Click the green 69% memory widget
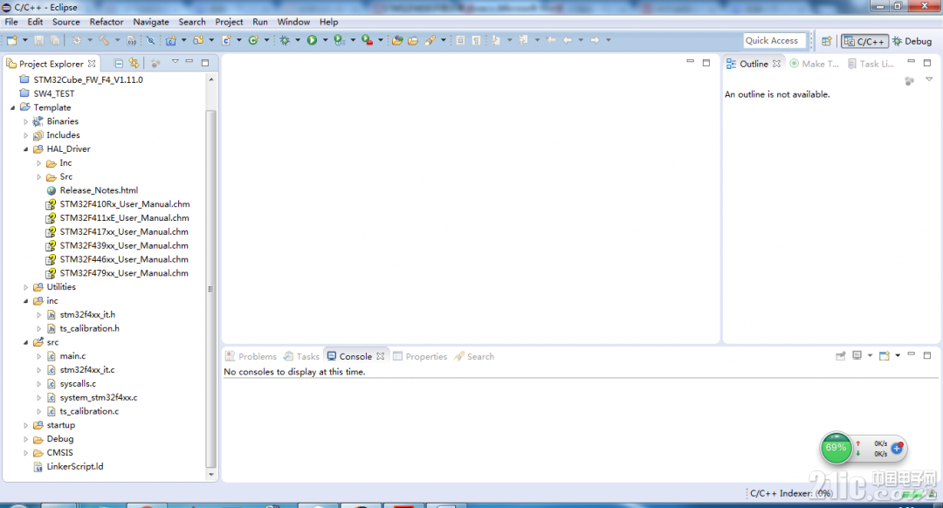The width and height of the screenshot is (943, 508). [x=836, y=448]
